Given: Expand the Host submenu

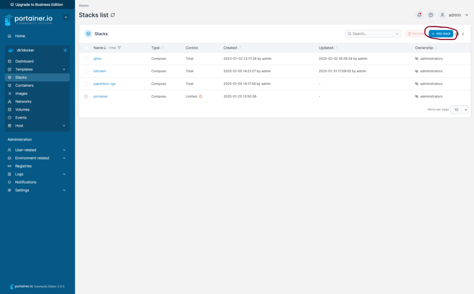Looking at the screenshot, I should pos(64,125).
